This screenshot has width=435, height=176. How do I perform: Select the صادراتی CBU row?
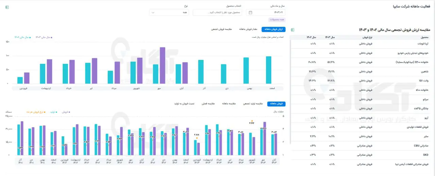(361, 146)
